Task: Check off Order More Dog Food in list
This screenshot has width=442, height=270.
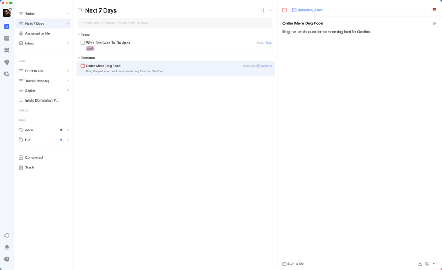Action: click(x=82, y=66)
